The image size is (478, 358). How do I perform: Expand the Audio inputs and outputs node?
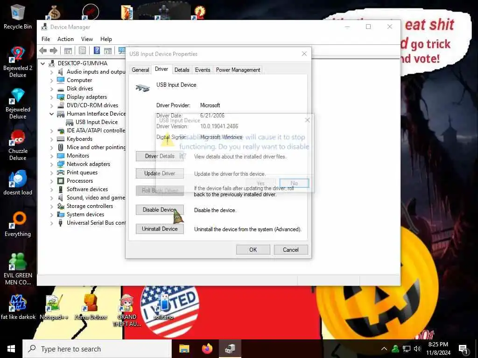coord(51,72)
